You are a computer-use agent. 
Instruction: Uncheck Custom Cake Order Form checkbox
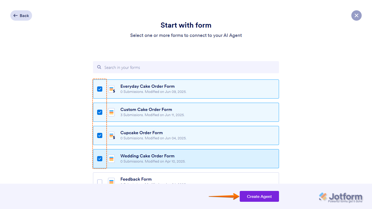pos(100,112)
